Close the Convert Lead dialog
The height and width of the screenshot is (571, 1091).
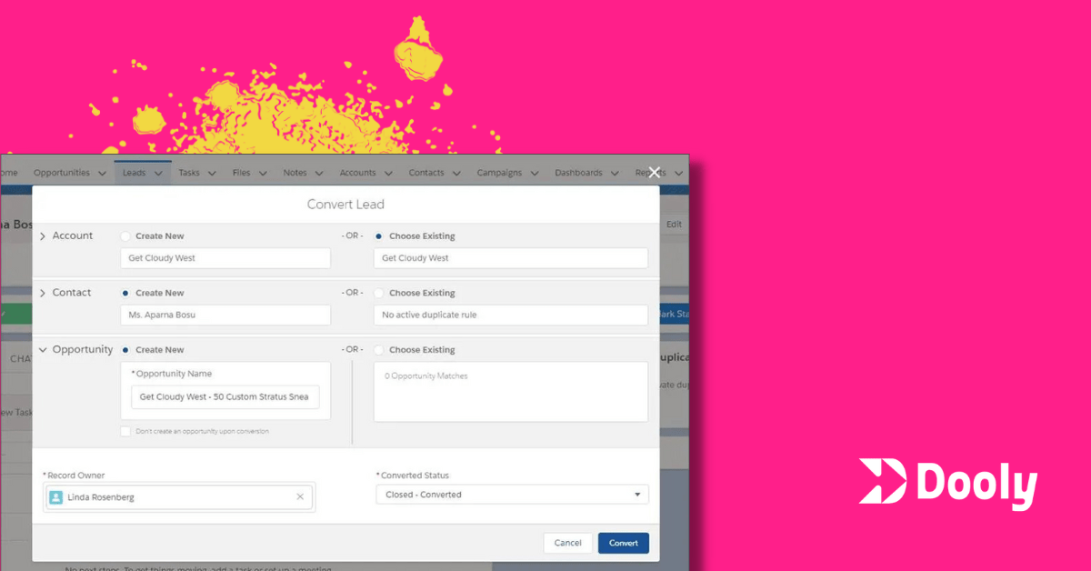point(653,172)
